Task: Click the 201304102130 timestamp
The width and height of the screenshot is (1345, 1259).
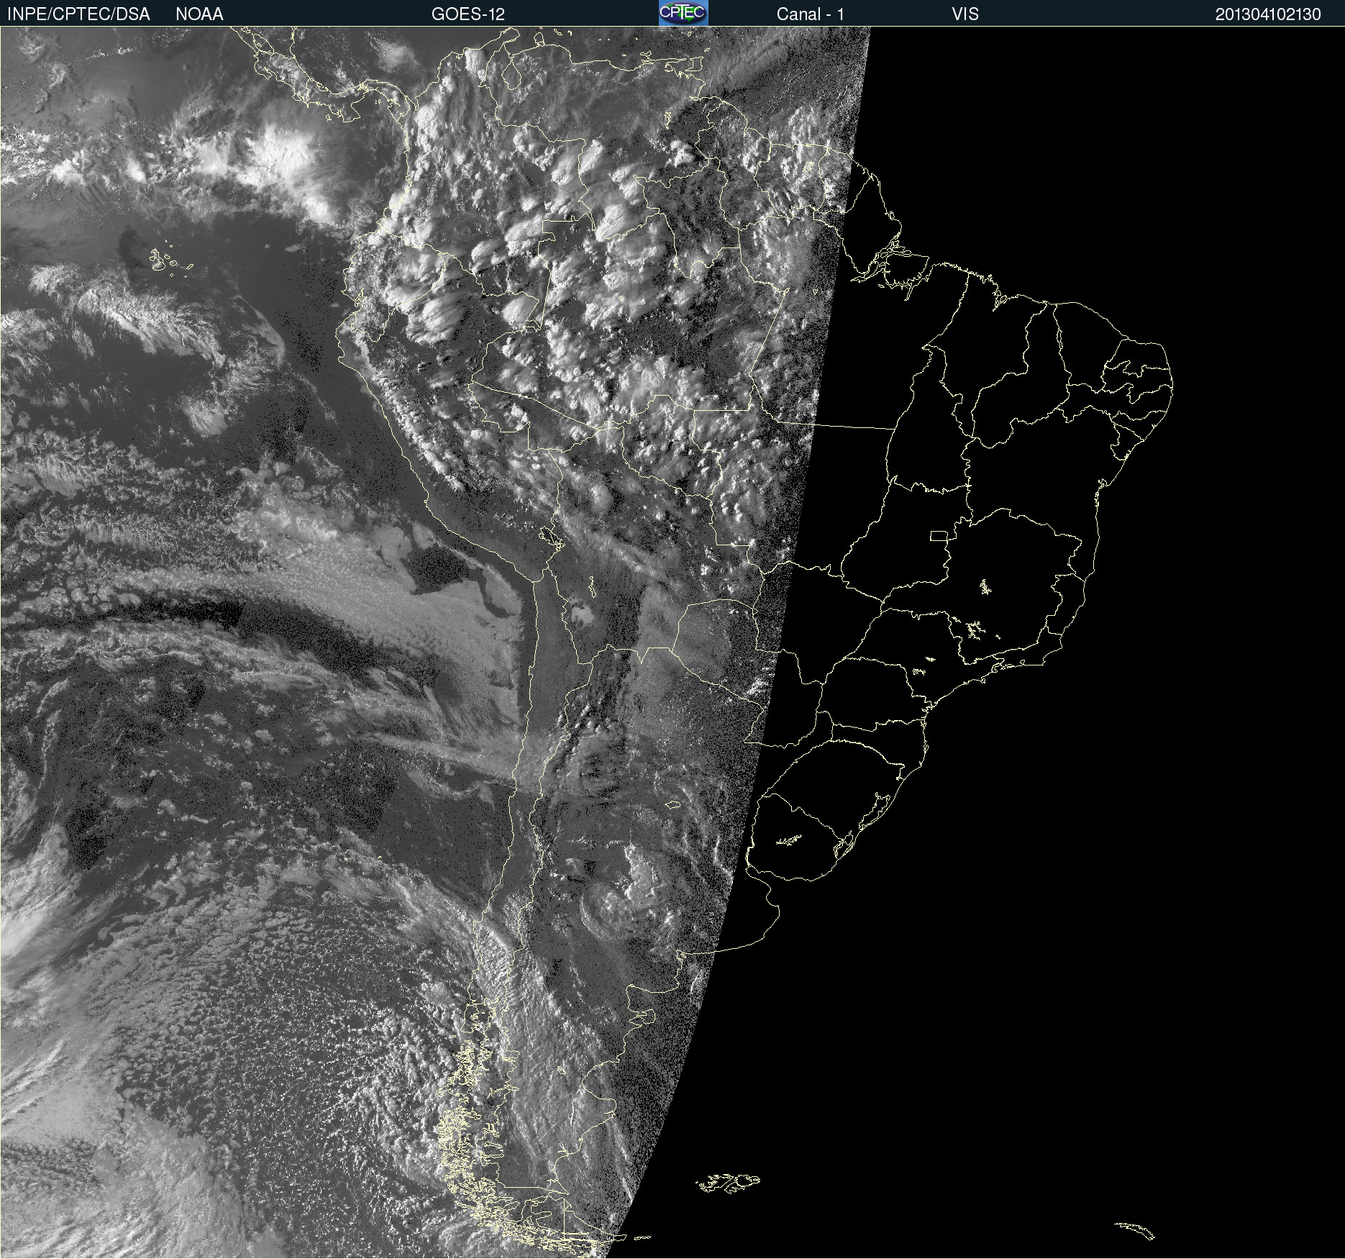Action: click(x=1268, y=14)
